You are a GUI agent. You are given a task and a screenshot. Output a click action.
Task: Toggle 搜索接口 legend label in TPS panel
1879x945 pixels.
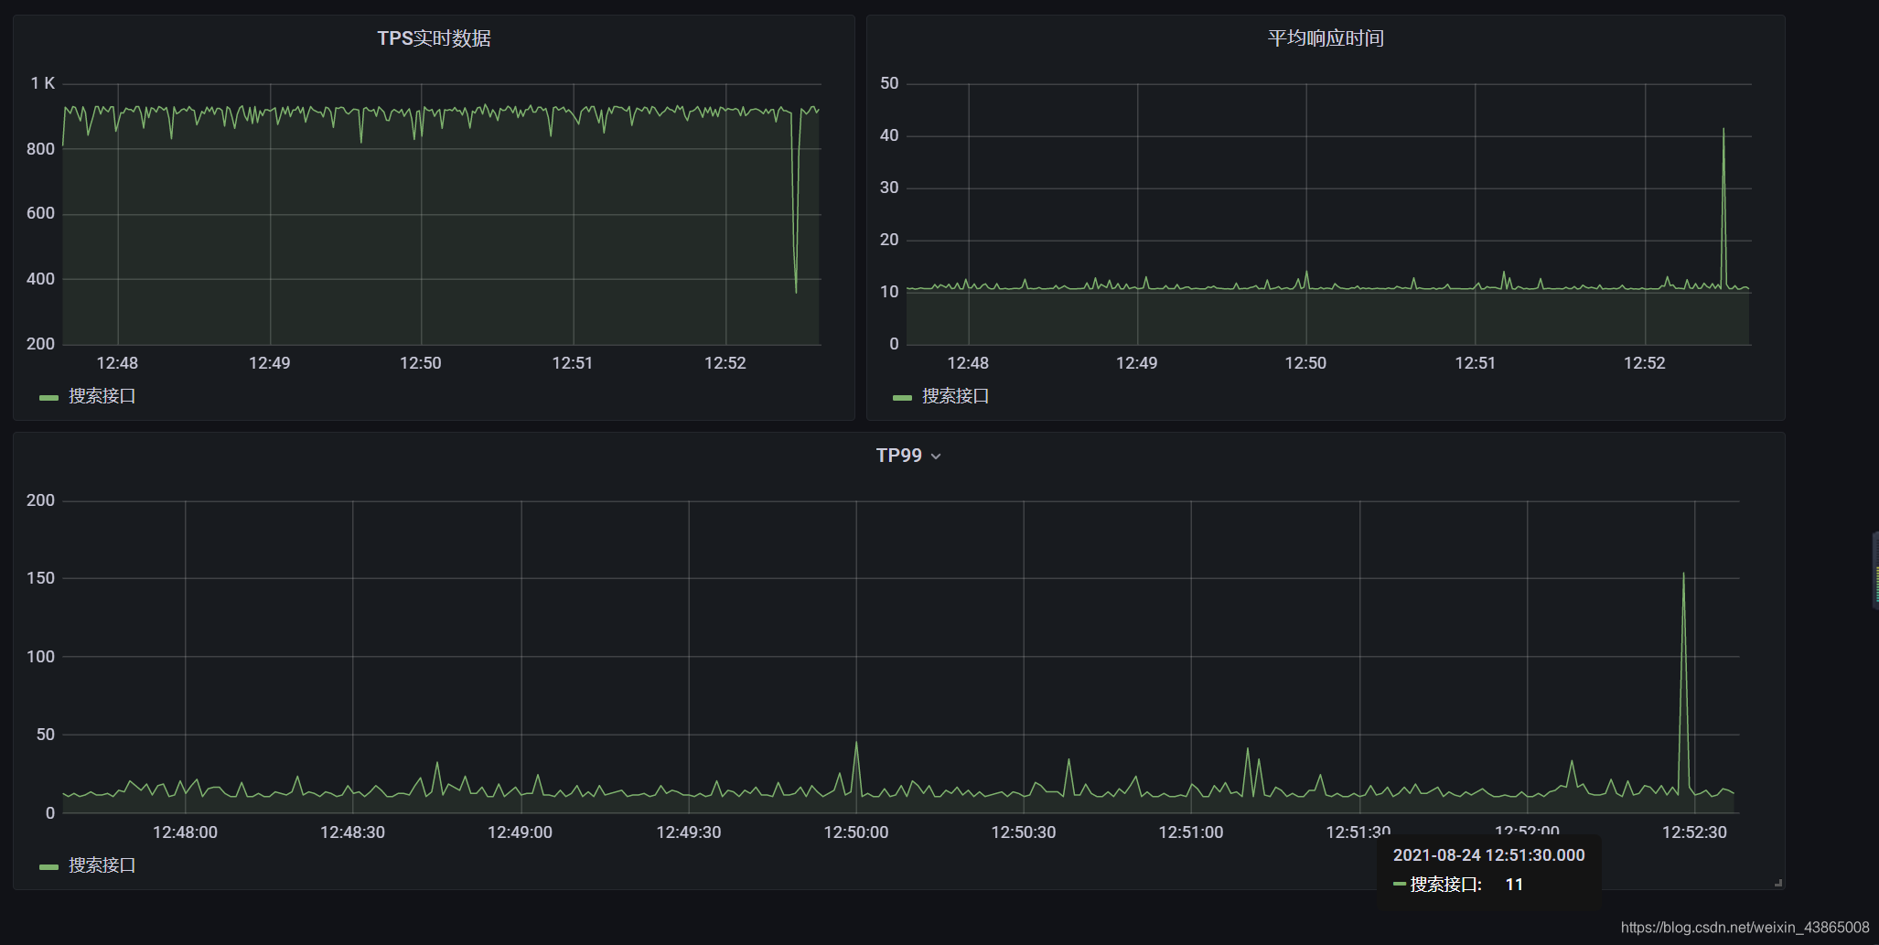coord(102,396)
